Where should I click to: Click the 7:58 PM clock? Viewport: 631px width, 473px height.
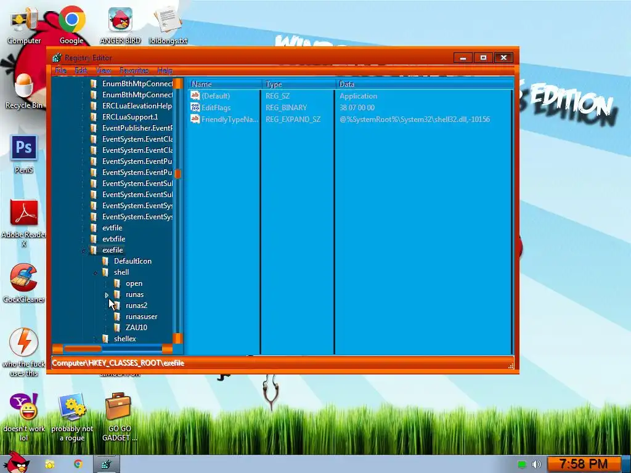[584, 464]
